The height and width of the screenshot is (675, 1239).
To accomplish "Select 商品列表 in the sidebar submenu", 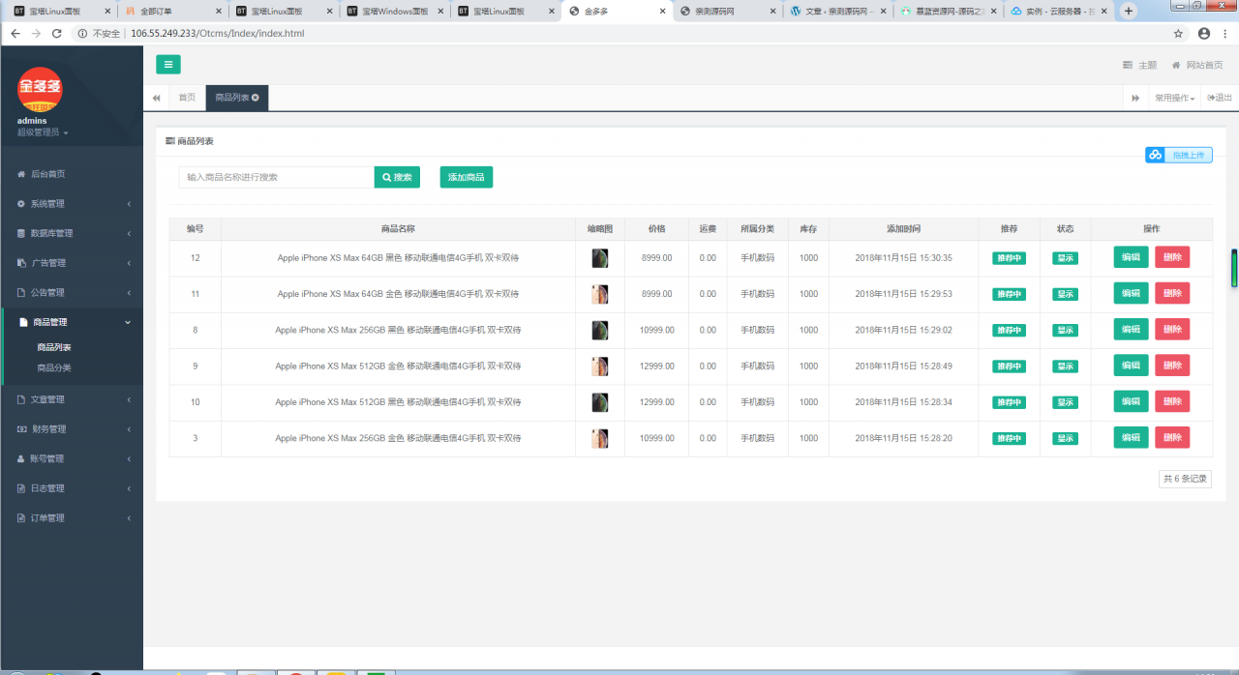I will [x=54, y=347].
